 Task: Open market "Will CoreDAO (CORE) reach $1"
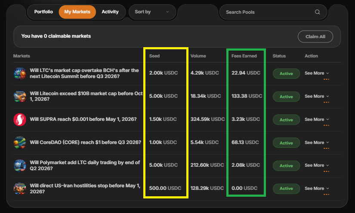pyautogui.click(x=85, y=142)
